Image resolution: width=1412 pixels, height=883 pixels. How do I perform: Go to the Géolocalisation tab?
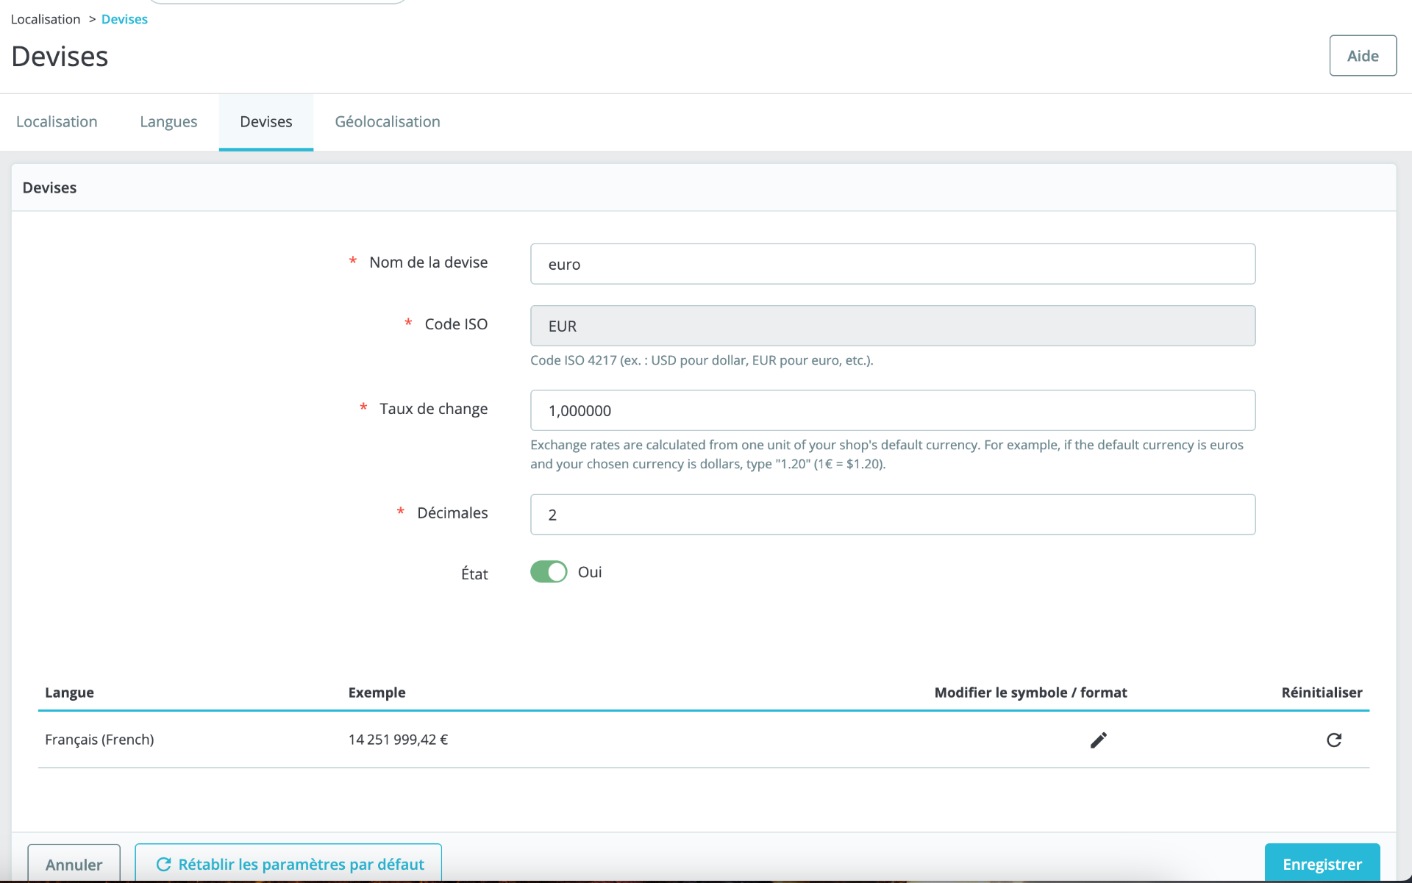[x=388, y=121]
